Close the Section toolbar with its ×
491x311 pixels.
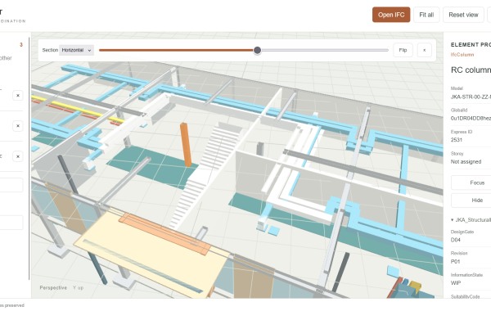click(x=424, y=50)
